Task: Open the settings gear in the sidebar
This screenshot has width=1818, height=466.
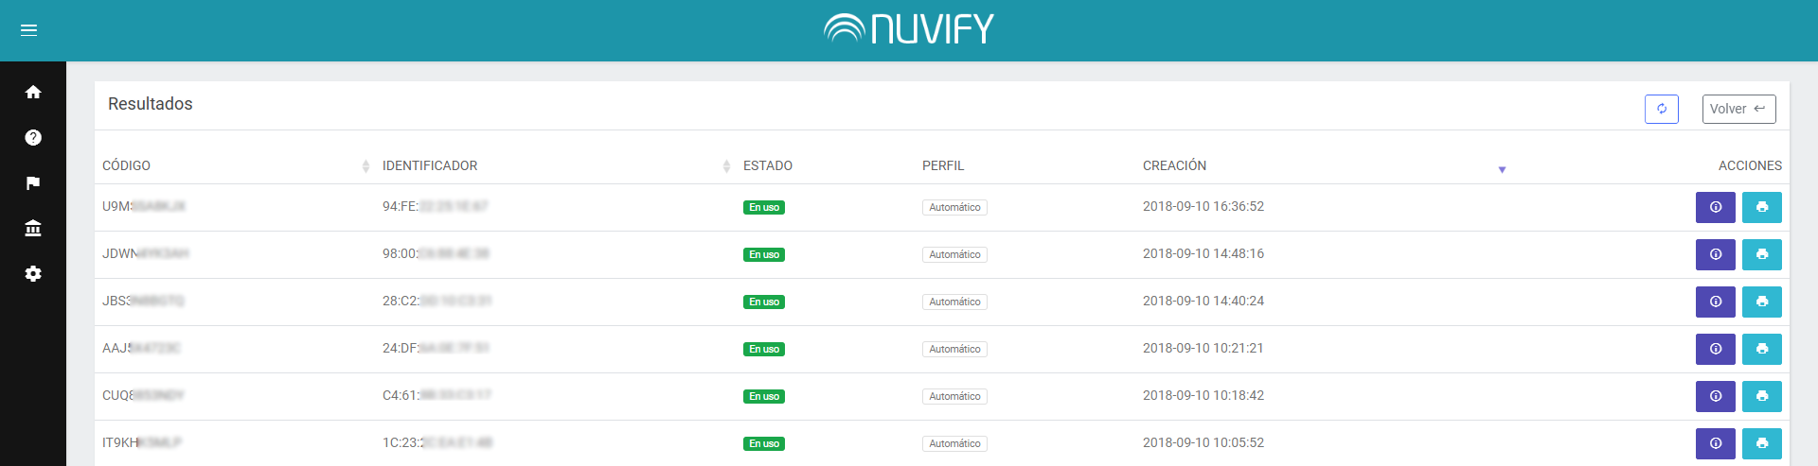Action: point(33,273)
